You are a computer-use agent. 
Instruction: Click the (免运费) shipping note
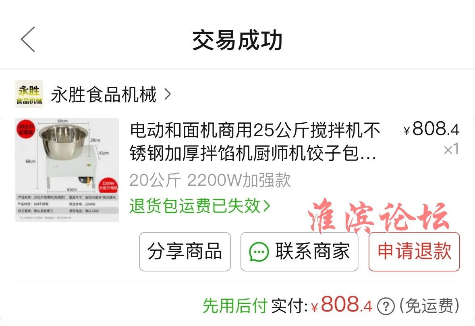click(x=429, y=306)
